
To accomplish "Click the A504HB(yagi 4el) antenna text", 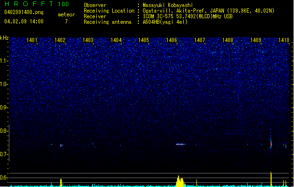I will (165, 22).
